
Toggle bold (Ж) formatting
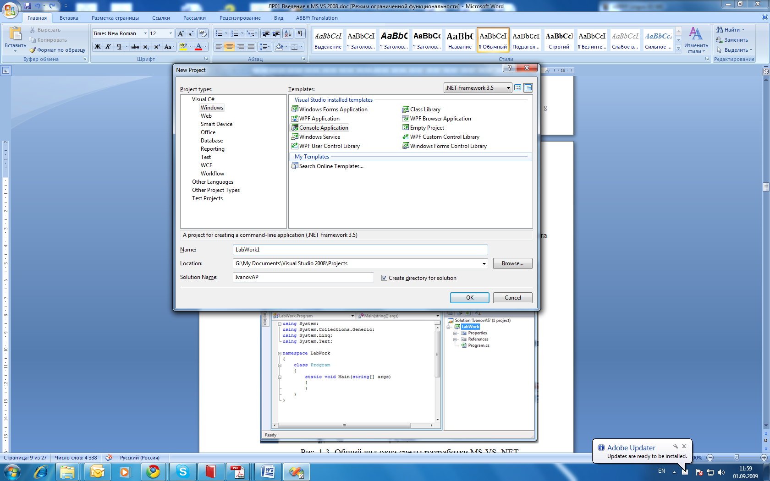98,47
